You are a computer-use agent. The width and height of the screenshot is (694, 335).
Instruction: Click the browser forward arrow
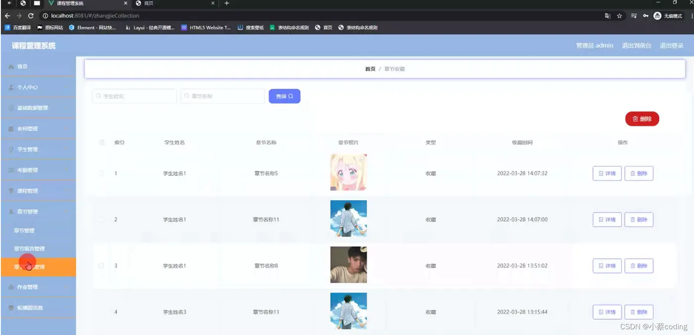19,16
